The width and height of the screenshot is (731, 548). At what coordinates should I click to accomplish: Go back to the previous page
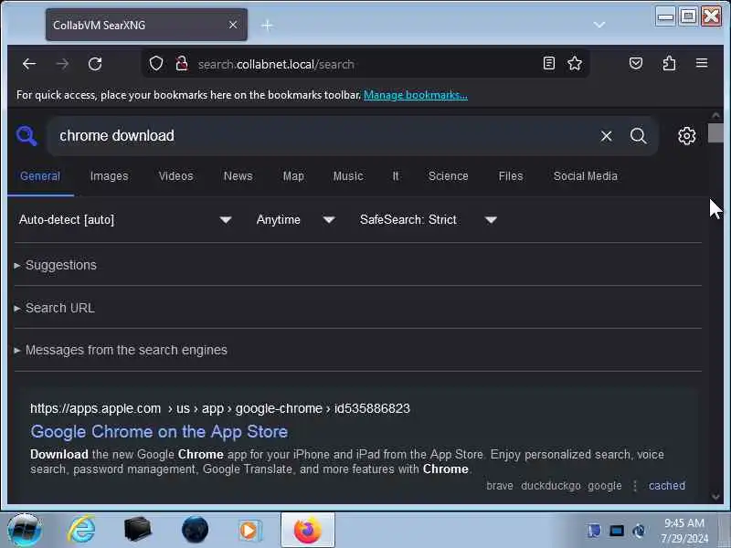pos(29,64)
